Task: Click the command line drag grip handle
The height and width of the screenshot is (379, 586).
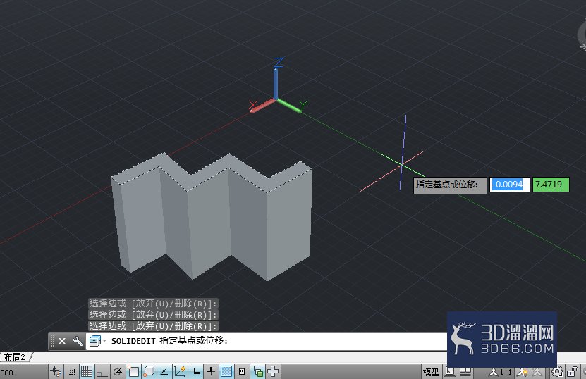Action: [x=52, y=341]
